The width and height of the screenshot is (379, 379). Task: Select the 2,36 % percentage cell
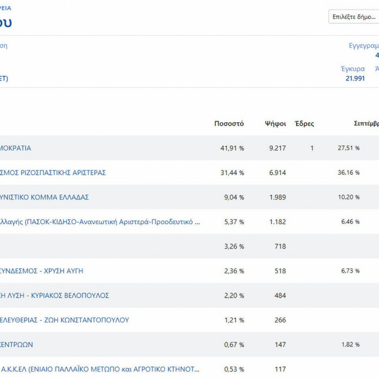234,271
